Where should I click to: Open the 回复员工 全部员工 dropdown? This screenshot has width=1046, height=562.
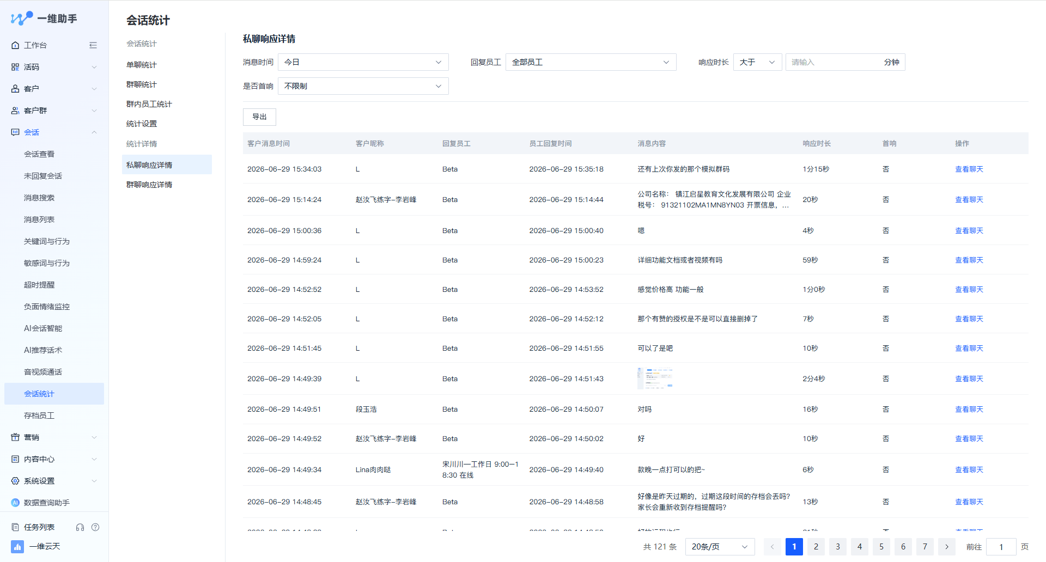pos(591,62)
